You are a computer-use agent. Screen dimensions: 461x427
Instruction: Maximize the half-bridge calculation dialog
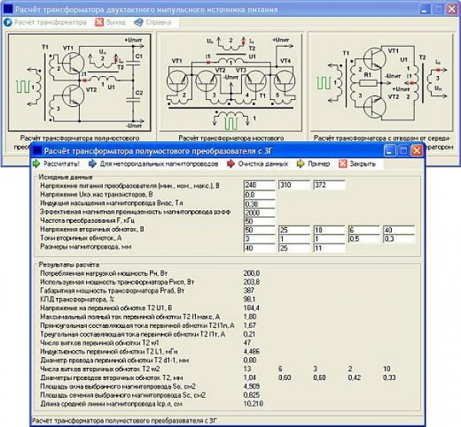click(x=403, y=151)
